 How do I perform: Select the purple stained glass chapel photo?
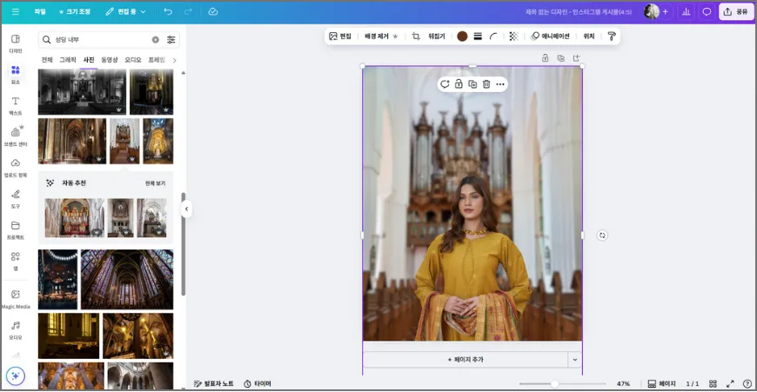pyautogui.click(x=127, y=279)
